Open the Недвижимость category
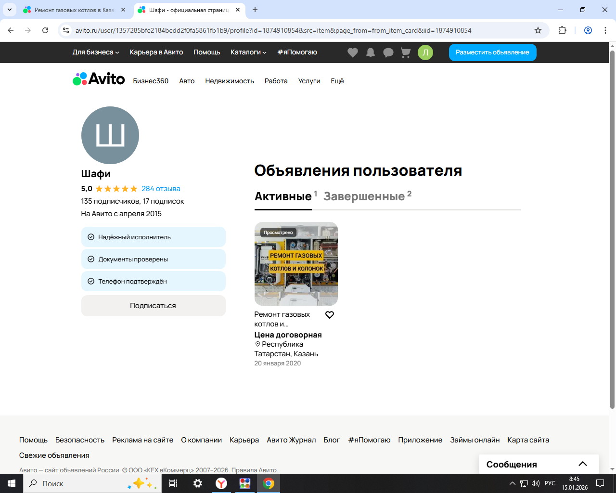Viewport: 616px width, 493px height. point(229,81)
